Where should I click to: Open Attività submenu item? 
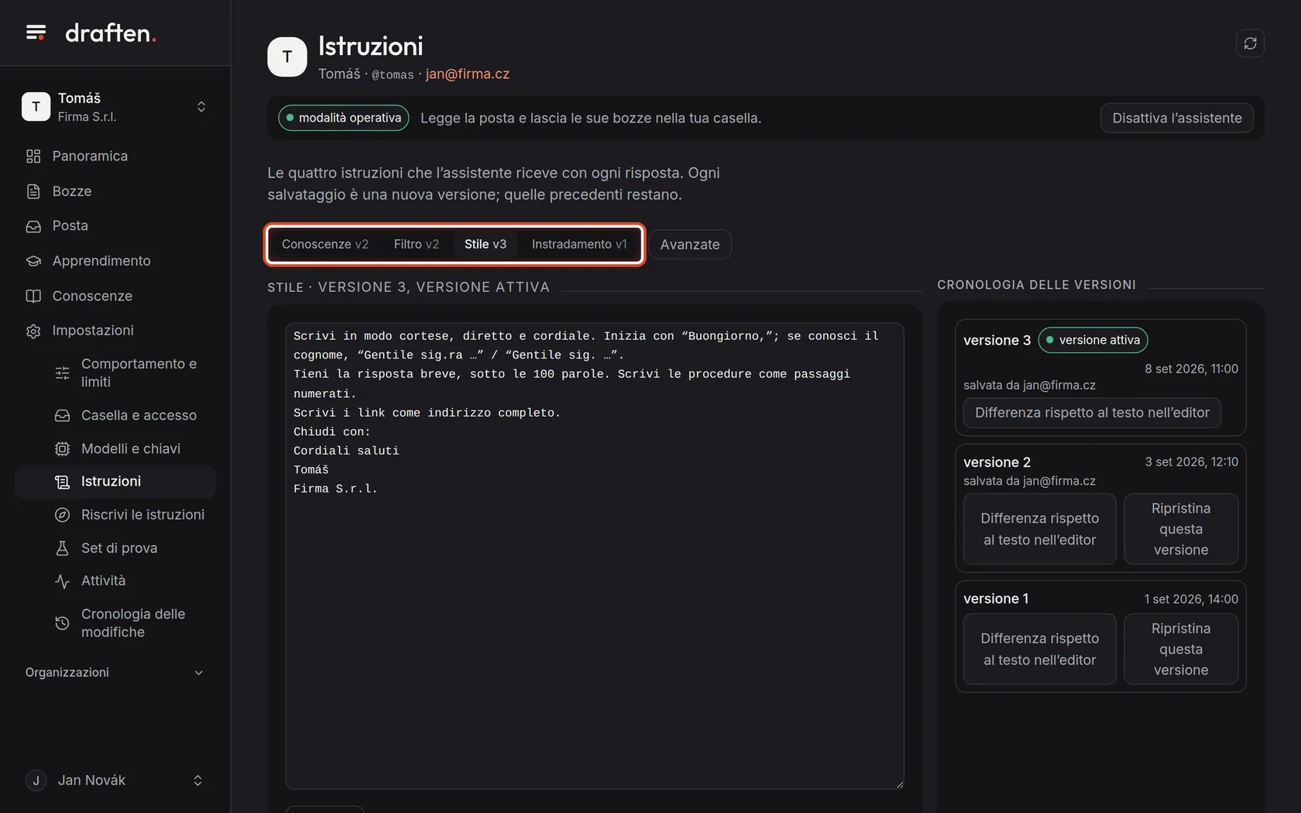click(115, 581)
